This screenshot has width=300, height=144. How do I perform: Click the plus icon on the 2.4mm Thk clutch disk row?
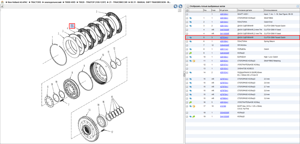coord(187,30)
